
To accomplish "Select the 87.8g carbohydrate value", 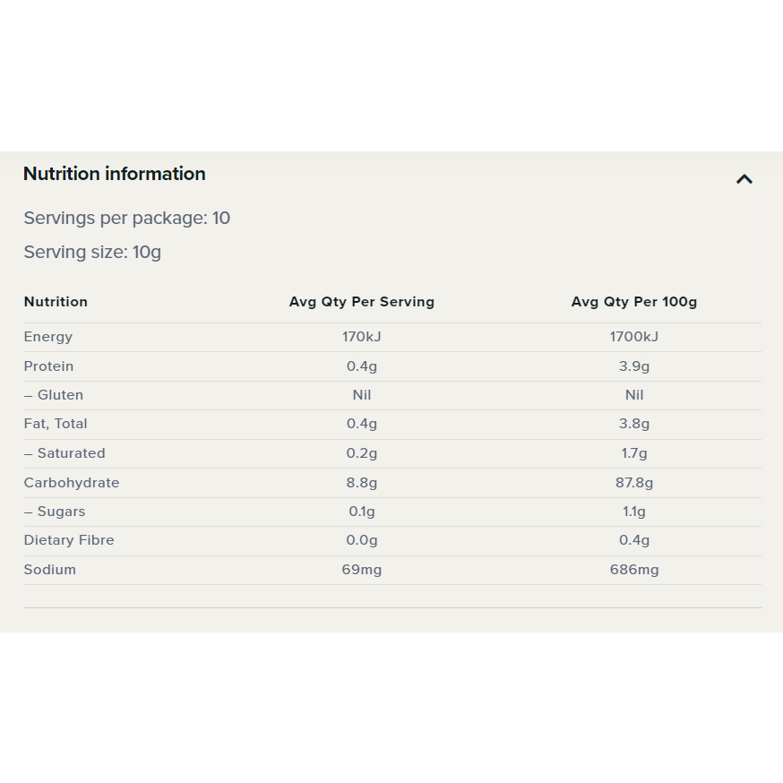I will 633,483.
